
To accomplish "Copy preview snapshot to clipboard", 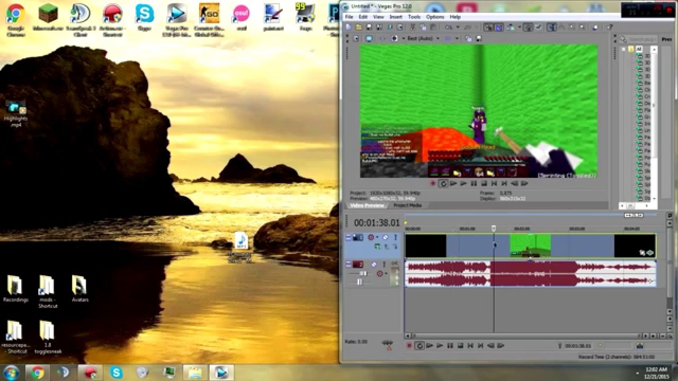I will click(x=469, y=39).
